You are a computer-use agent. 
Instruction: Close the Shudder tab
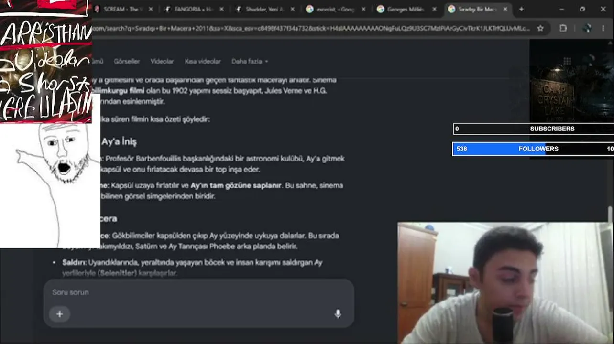(293, 9)
